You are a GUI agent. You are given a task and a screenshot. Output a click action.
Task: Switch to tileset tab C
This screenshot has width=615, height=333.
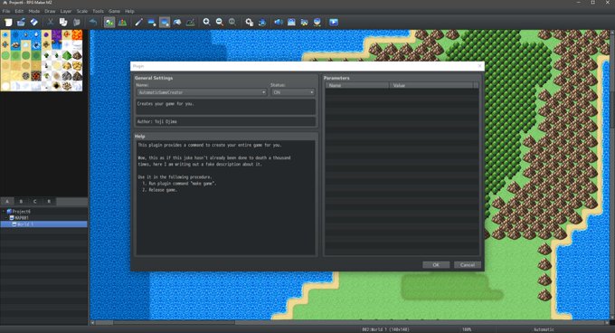pyautogui.click(x=35, y=201)
